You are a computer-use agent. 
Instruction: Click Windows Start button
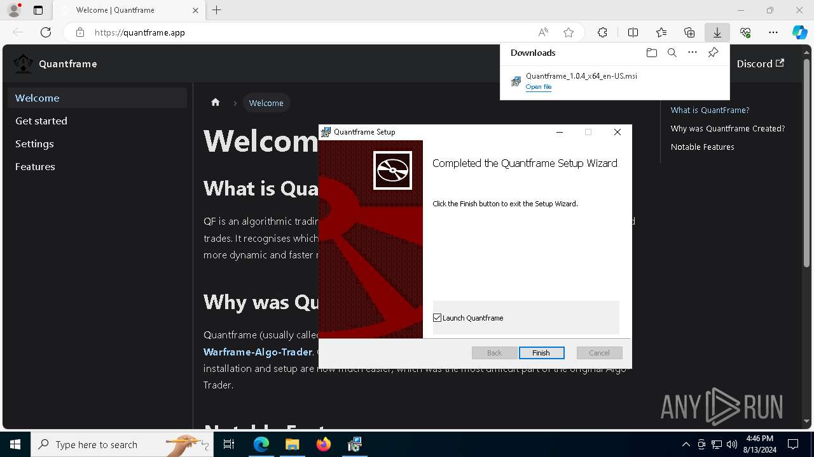pyautogui.click(x=15, y=444)
